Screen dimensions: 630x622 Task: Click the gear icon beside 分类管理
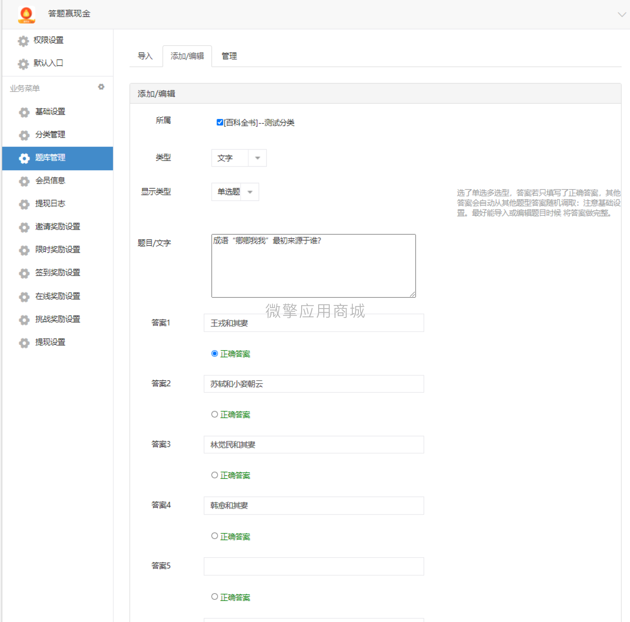click(24, 135)
